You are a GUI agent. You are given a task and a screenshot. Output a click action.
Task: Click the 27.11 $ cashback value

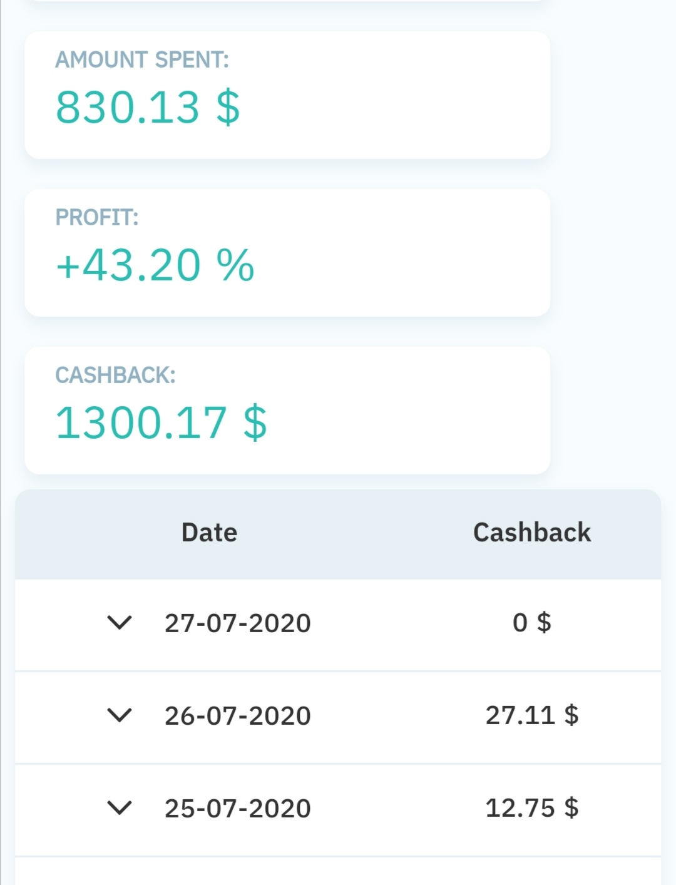[x=531, y=715]
